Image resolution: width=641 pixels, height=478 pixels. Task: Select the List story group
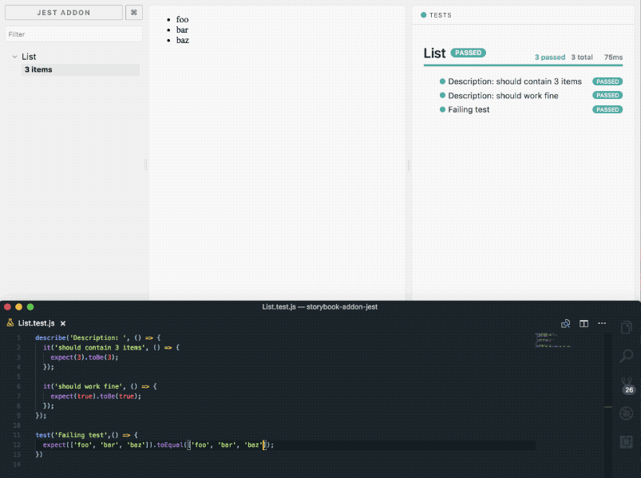tap(29, 57)
